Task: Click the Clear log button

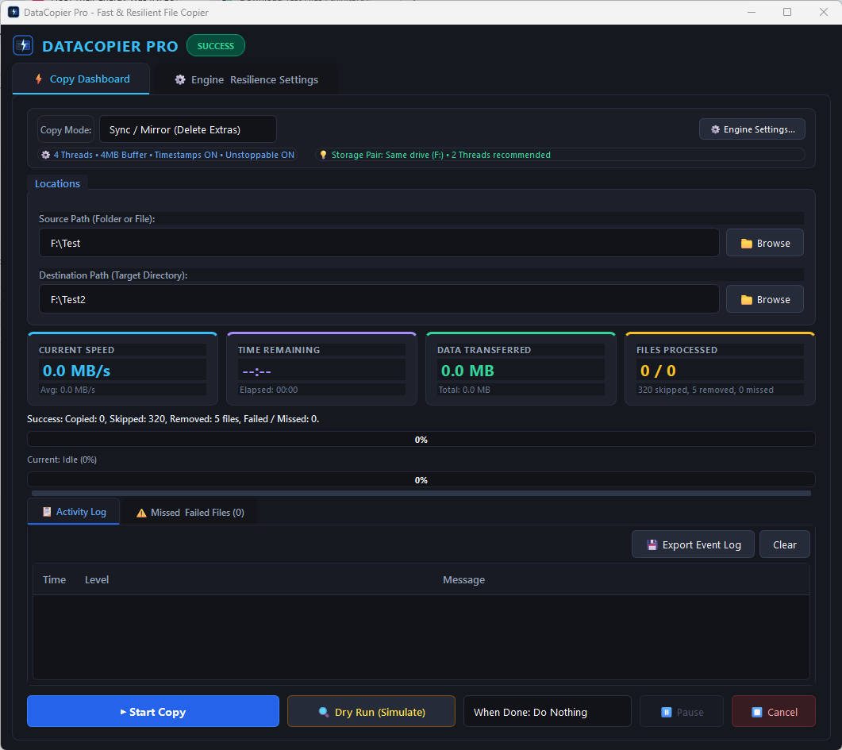Action: (x=785, y=544)
